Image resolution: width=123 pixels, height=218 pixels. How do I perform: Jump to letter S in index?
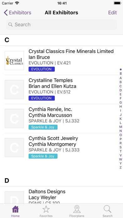120,147
